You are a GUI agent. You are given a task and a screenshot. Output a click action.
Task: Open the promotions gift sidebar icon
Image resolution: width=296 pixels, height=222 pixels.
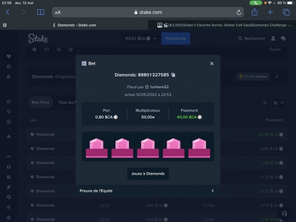point(8,76)
